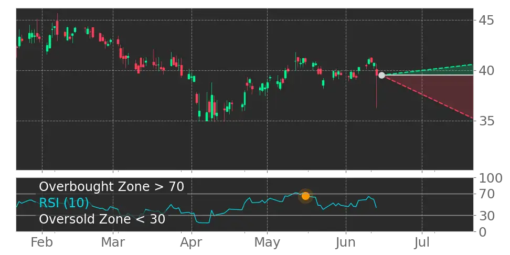Screen dimensions: 510x255
Task: Click the 45 price axis label
Action: (x=486, y=20)
